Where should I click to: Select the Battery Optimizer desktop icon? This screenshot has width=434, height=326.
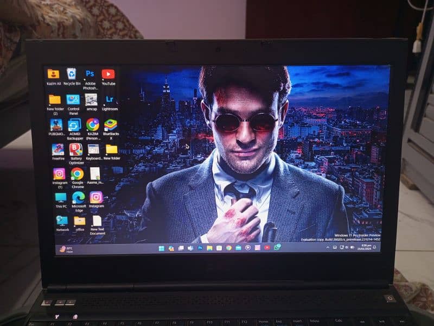tap(76, 149)
